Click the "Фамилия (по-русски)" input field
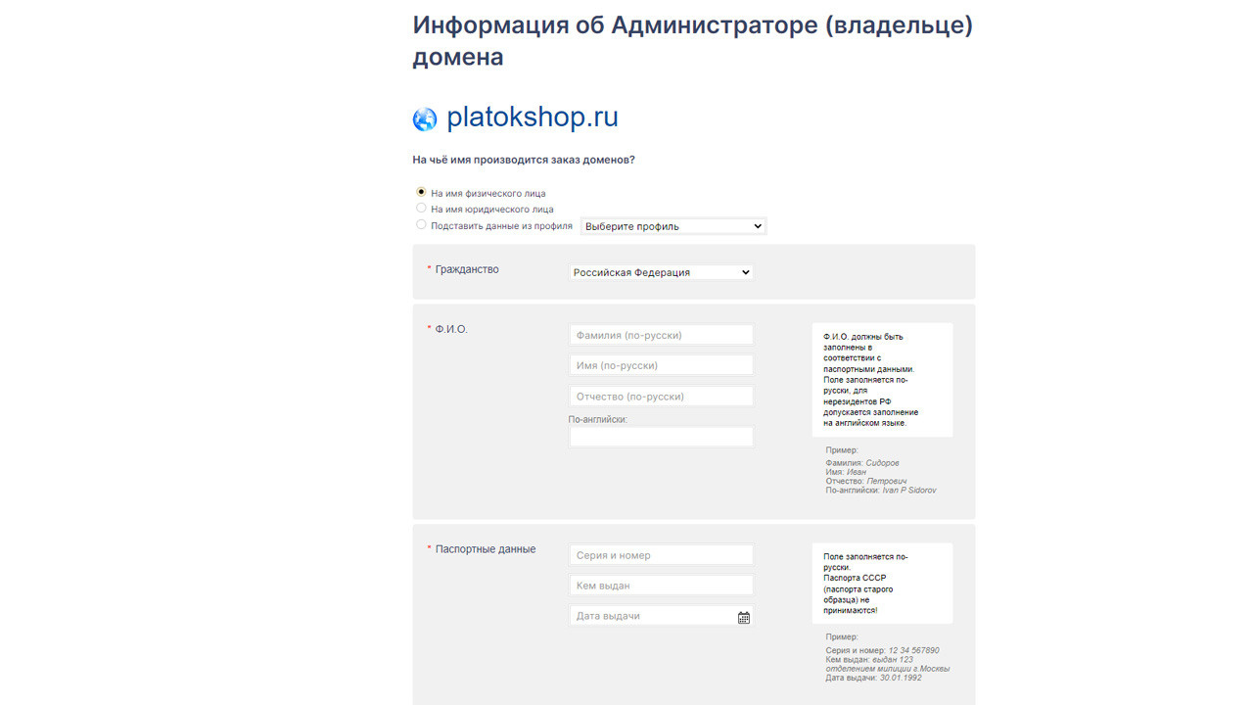Image resolution: width=1253 pixels, height=705 pixels. click(661, 334)
